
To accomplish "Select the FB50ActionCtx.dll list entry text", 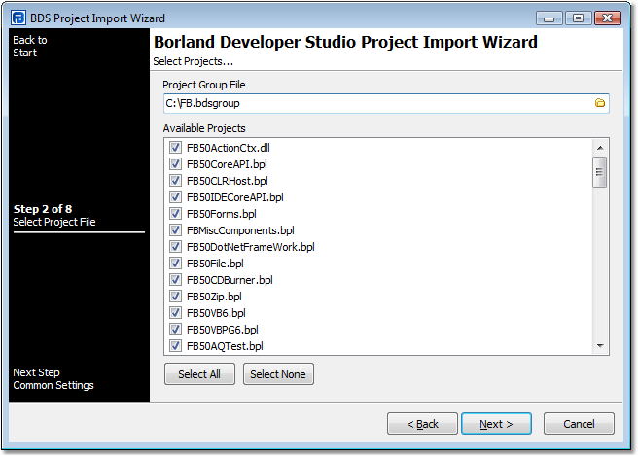I will pyautogui.click(x=229, y=148).
